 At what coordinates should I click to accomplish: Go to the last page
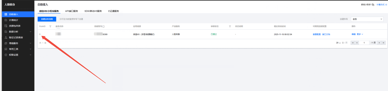click(383, 43)
